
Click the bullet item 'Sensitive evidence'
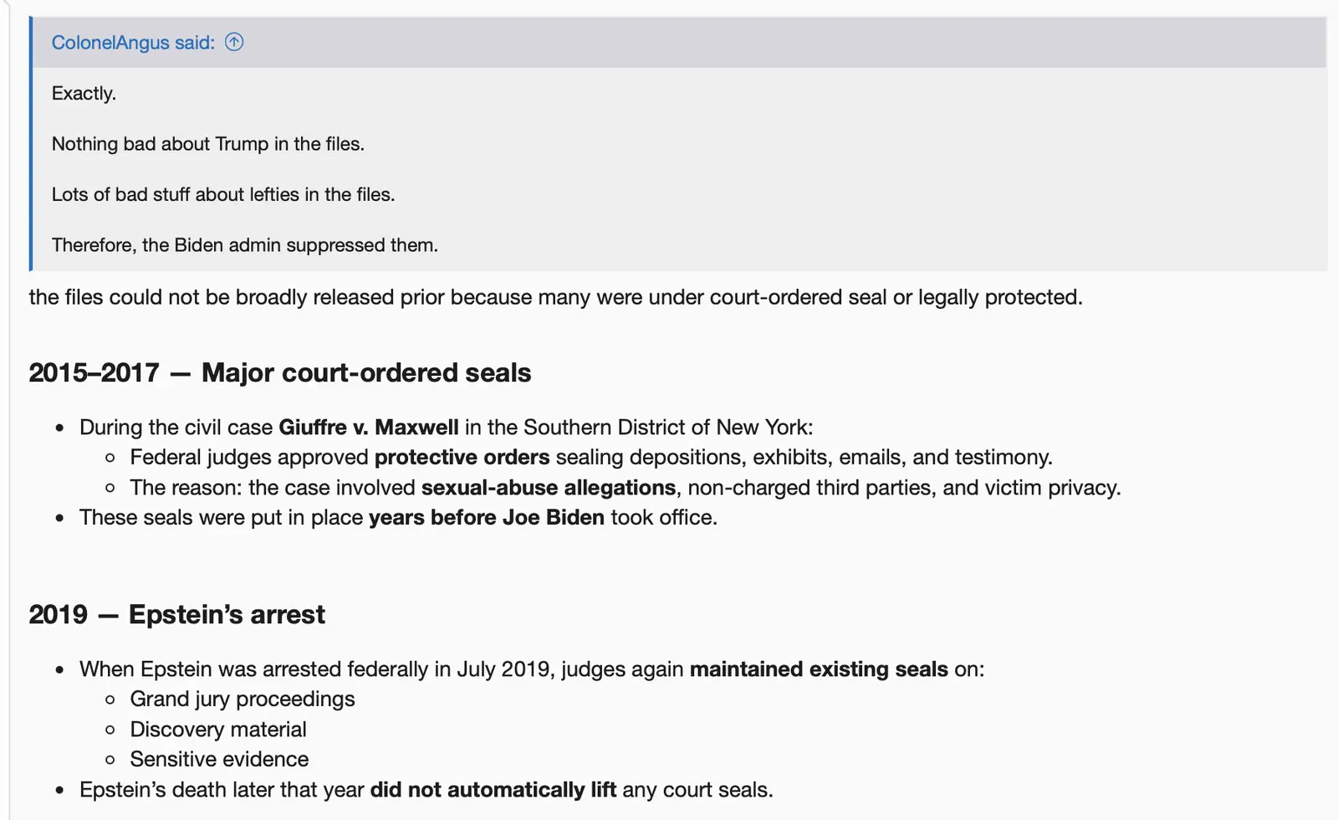[219, 759]
